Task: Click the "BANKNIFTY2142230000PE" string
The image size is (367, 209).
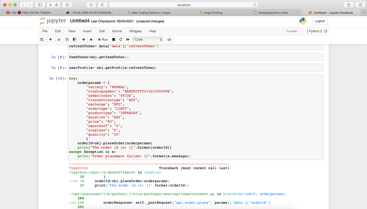Action: point(147,91)
